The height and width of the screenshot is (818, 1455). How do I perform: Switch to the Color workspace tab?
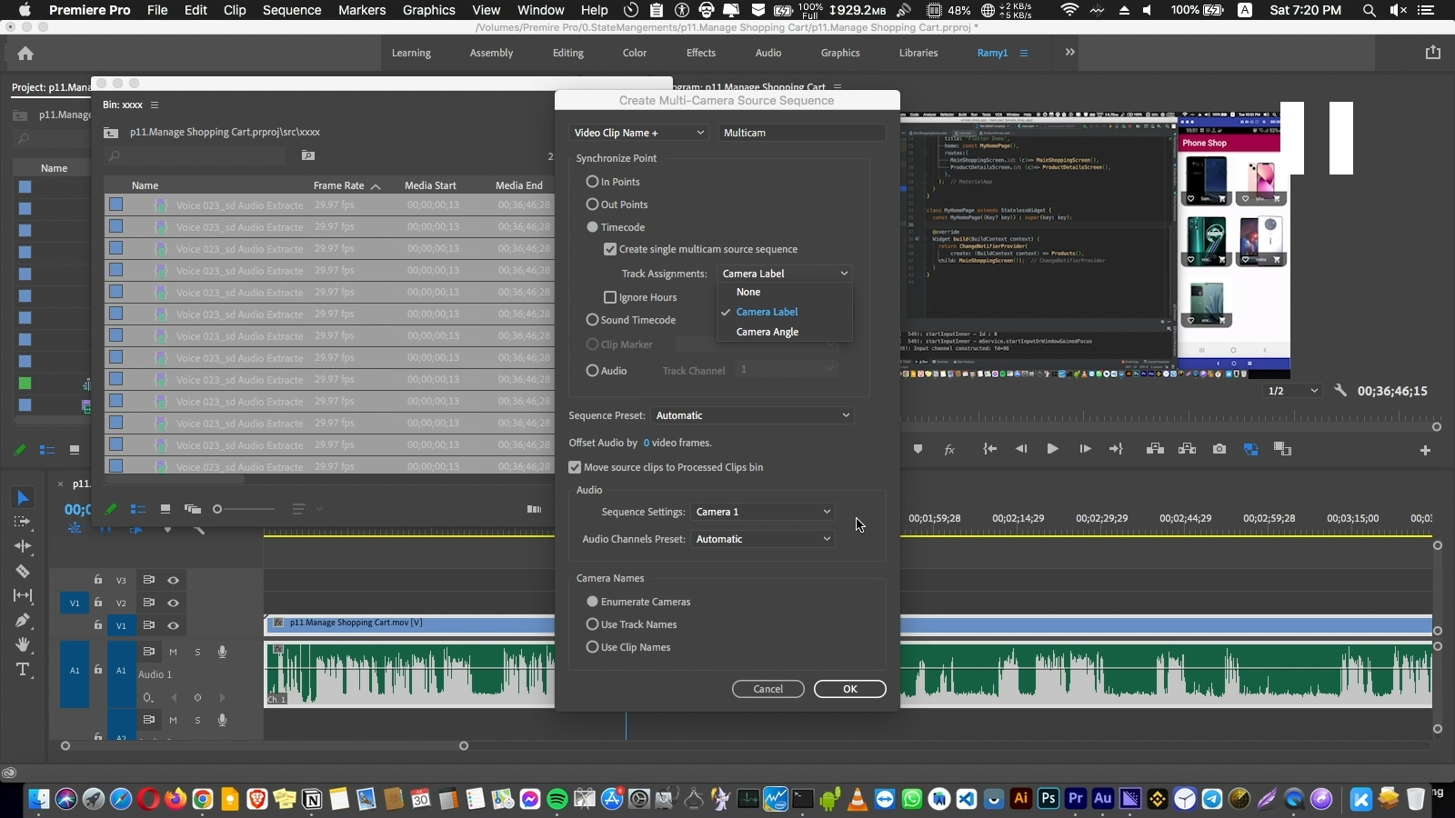635,53
